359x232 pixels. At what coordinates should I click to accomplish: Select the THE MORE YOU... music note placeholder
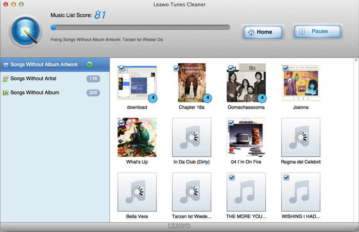[x=246, y=192]
